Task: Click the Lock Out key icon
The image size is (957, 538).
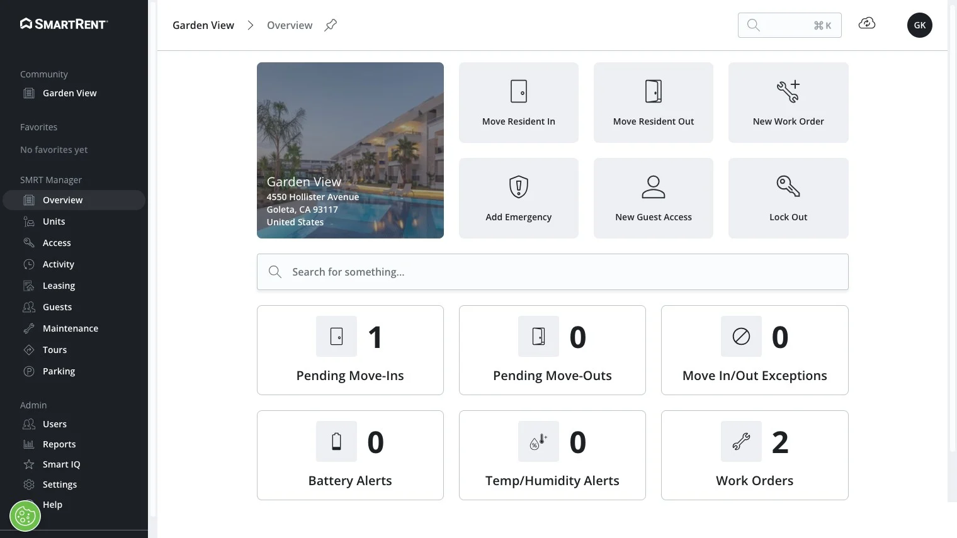Action: (x=788, y=187)
